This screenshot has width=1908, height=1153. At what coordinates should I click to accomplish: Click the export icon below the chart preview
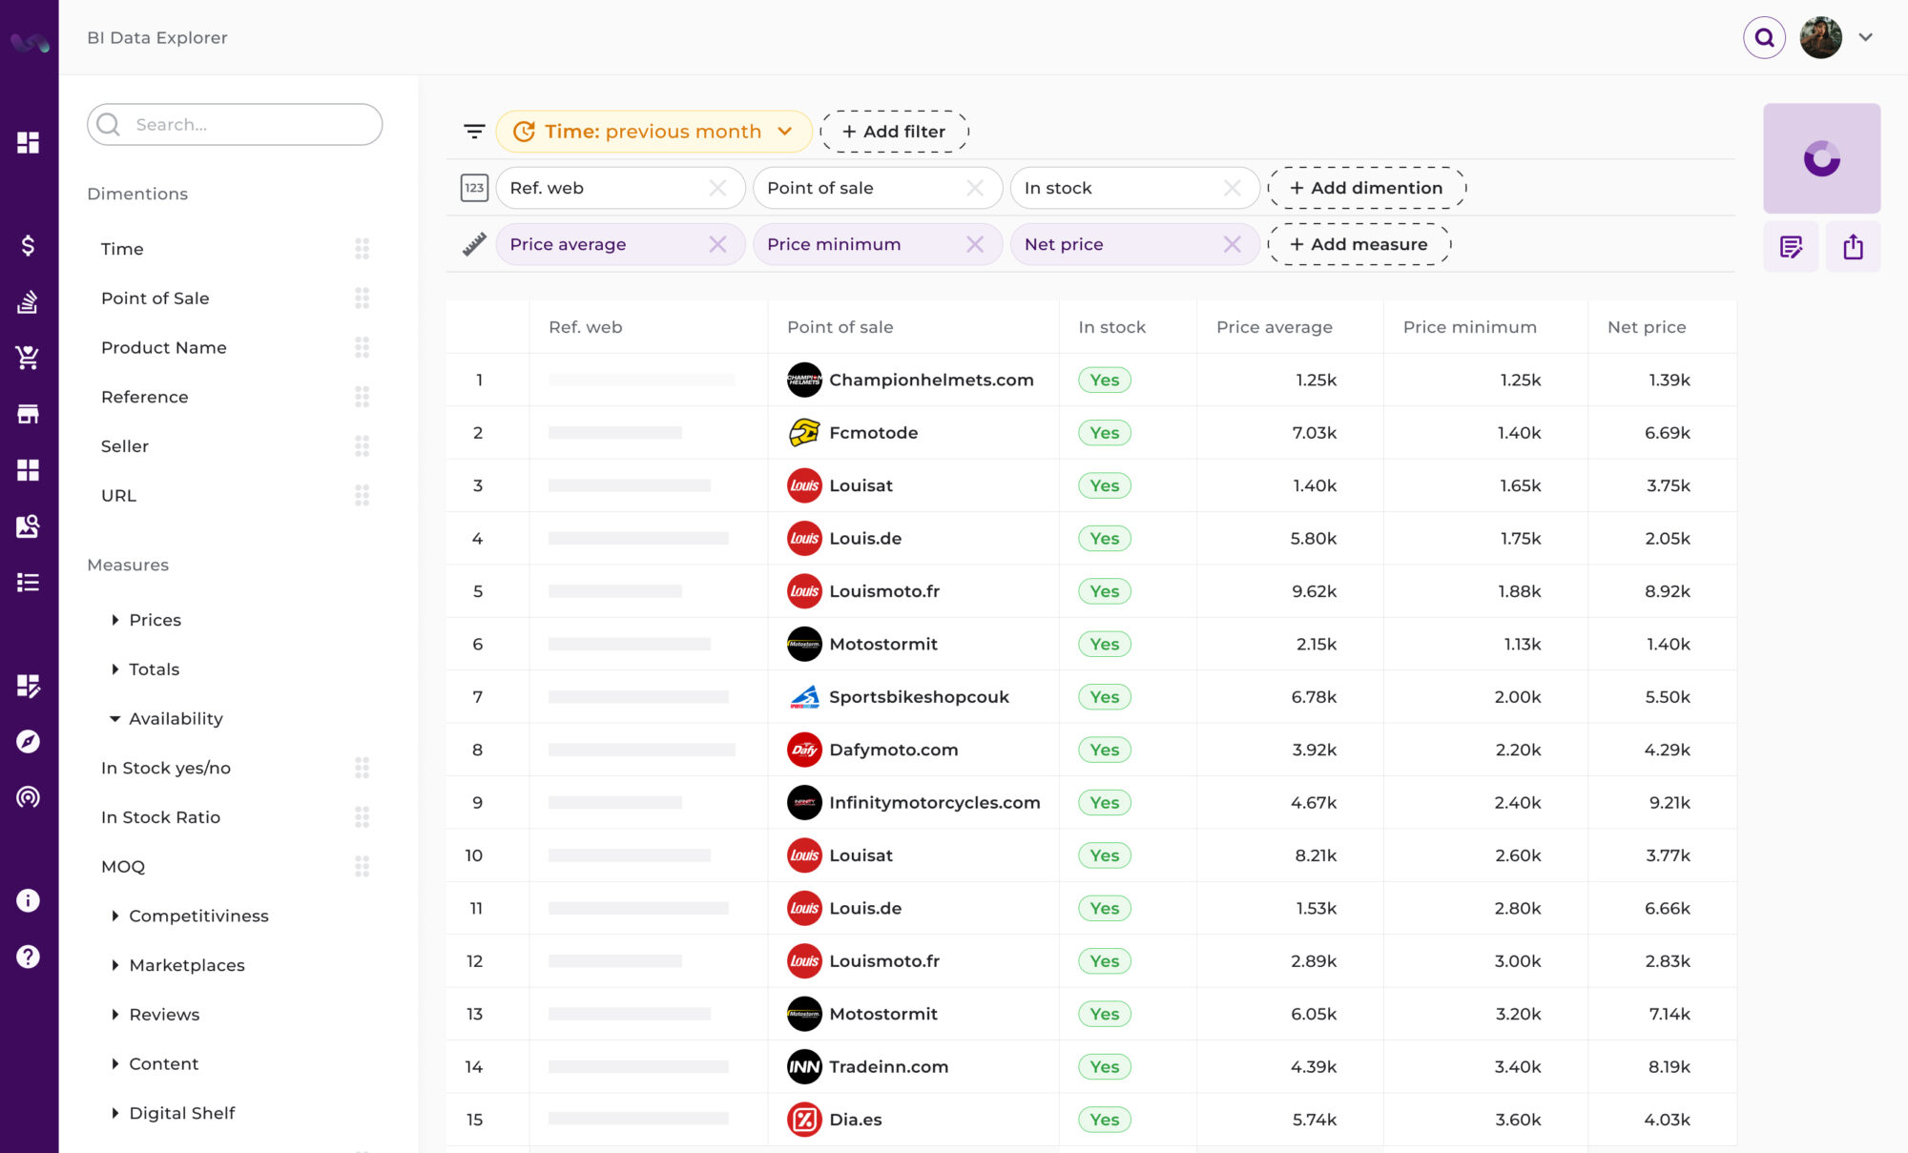point(1854,246)
